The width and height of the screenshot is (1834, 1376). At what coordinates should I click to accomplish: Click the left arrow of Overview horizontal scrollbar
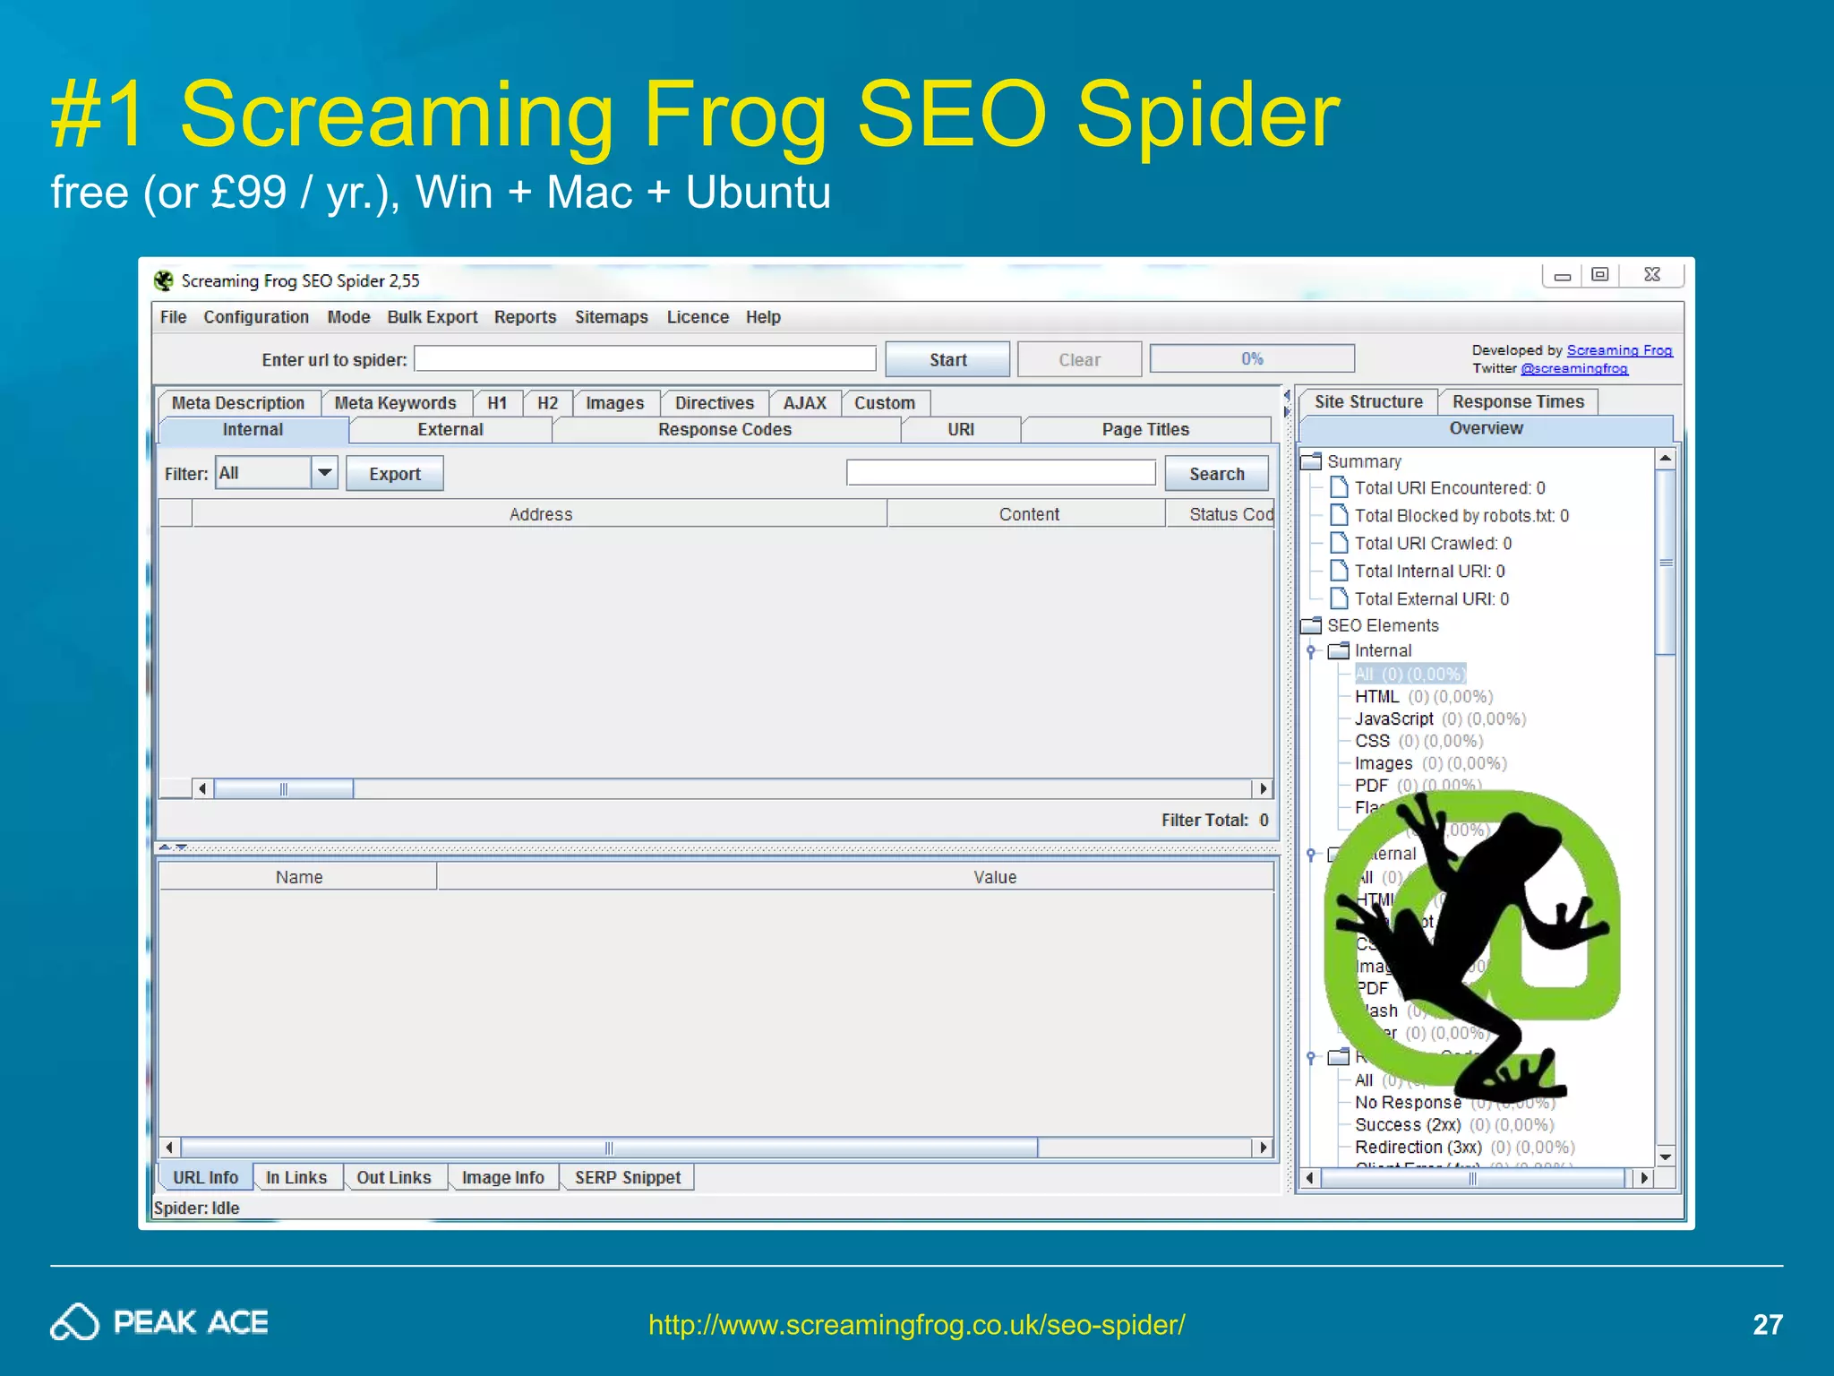click(1309, 1178)
